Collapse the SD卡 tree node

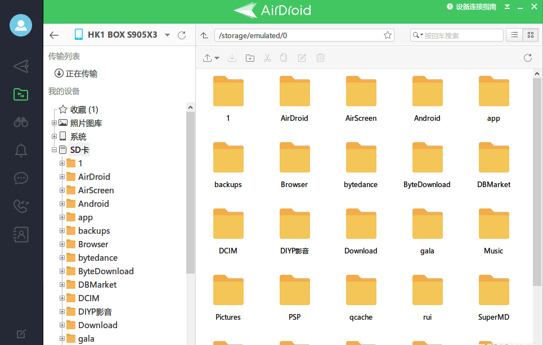(54, 149)
